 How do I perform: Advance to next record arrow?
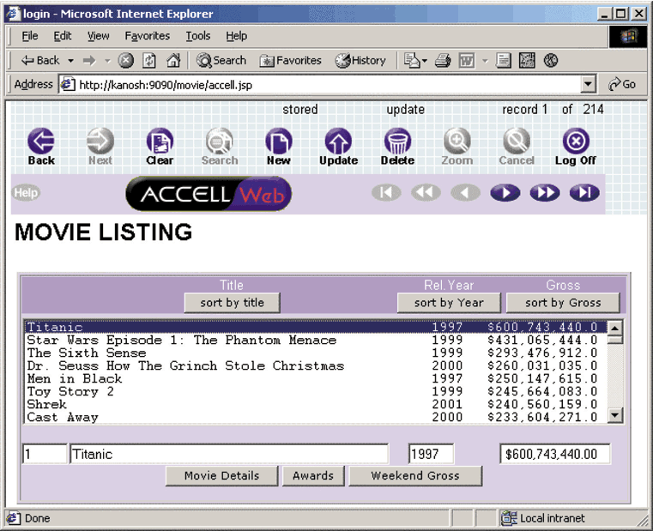point(505,192)
